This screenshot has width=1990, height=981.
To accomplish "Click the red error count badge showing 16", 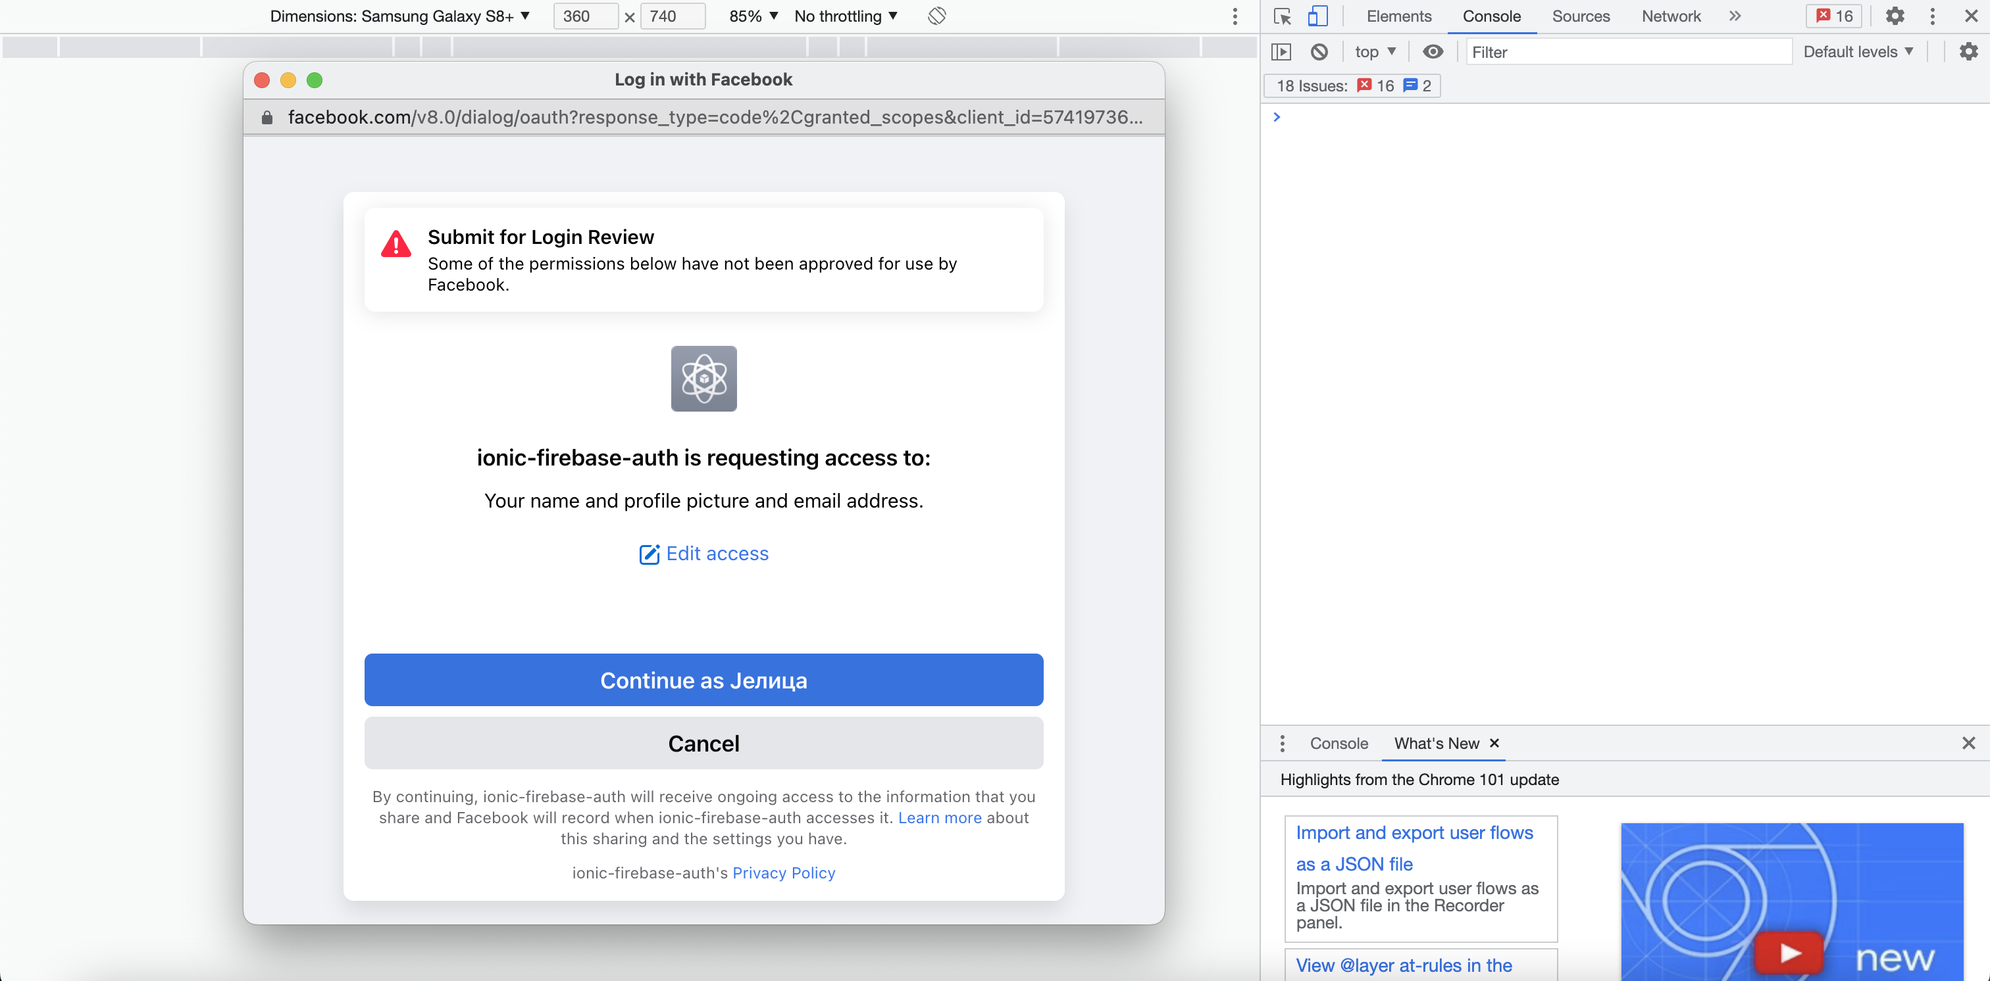I will pos(1835,16).
